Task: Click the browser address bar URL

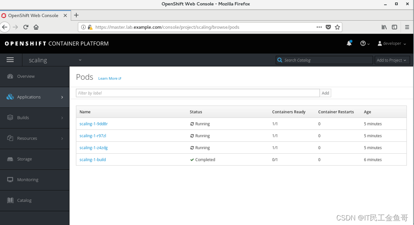Action: pyautogui.click(x=167, y=27)
